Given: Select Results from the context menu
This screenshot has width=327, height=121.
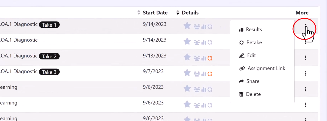Looking at the screenshot, I should pyautogui.click(x=251, y=30).
